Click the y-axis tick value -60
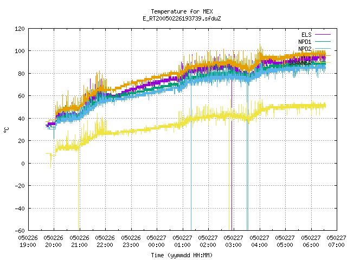 pos(20,231)
